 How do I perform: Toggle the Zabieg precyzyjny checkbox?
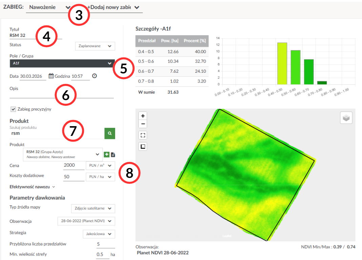(13, 109)
